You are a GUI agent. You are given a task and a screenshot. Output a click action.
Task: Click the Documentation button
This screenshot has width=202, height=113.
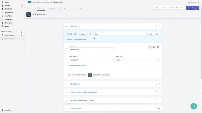[161, 8]
